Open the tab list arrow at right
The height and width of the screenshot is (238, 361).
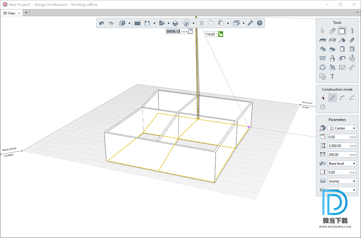click(358, 13)
